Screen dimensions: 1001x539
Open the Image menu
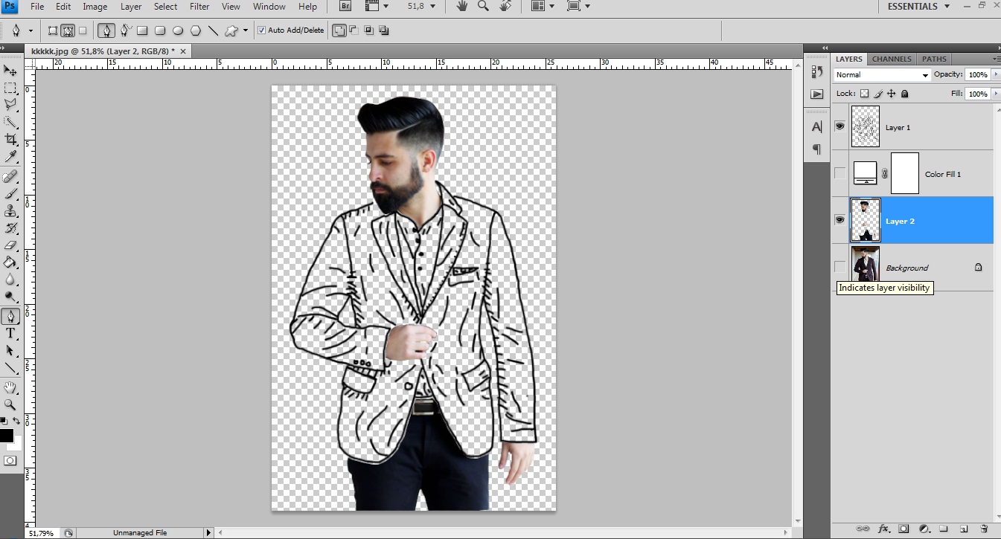click(95, 7)
